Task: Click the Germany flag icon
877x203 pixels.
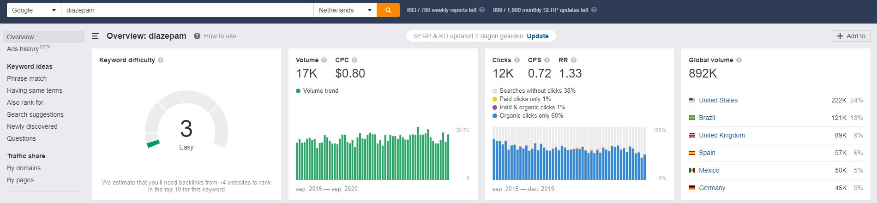Action: click(x=692, y=188)
